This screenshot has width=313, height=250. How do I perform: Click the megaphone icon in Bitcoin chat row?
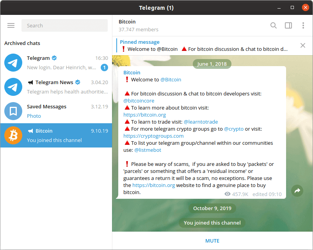(30, 131)
